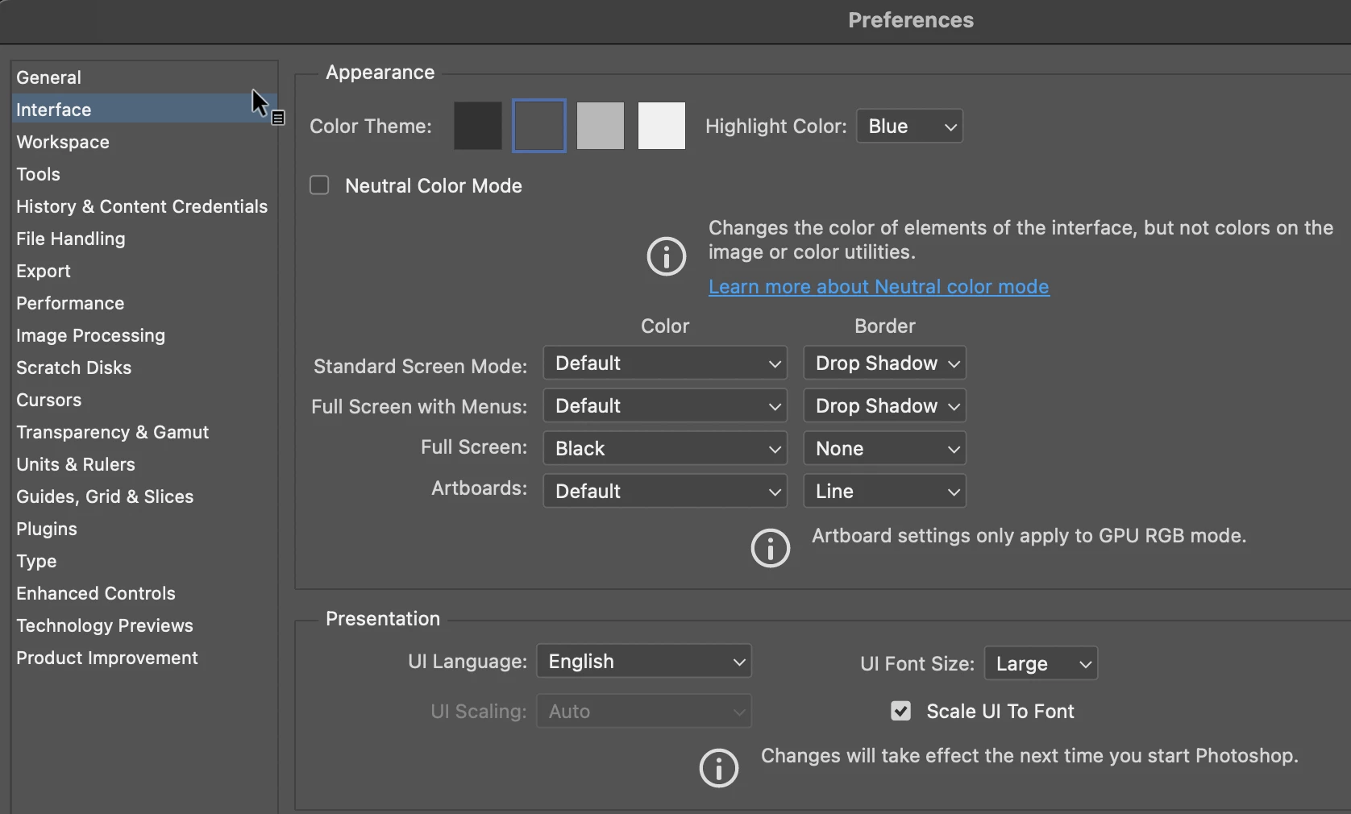
Task: Open Full Screen with Menus color dropdown
Action: (665, 406)
